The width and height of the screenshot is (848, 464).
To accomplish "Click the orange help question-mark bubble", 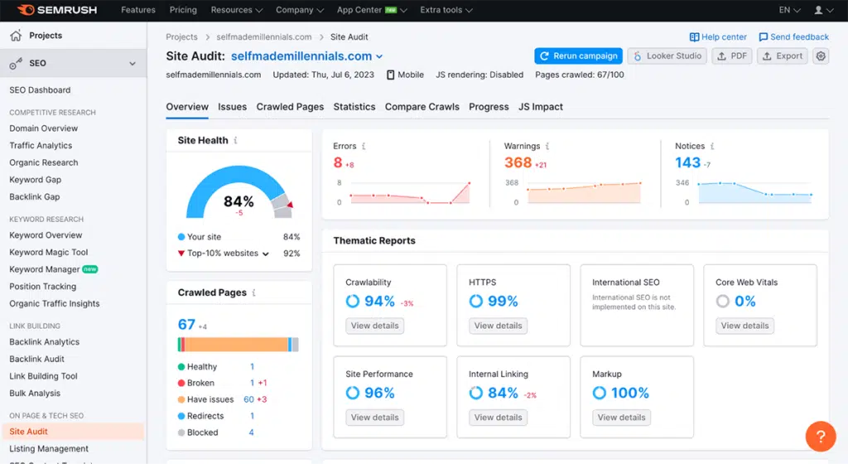I will tap(821, 436).
